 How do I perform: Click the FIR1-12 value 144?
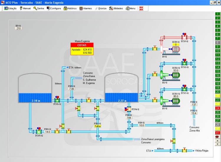point(129,118)
